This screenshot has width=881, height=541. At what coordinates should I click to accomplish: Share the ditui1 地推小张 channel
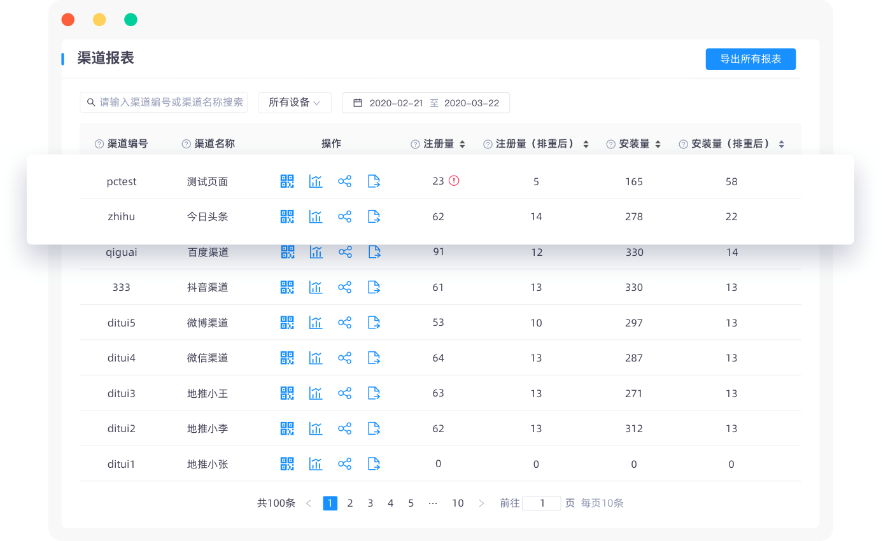[345, 464]
